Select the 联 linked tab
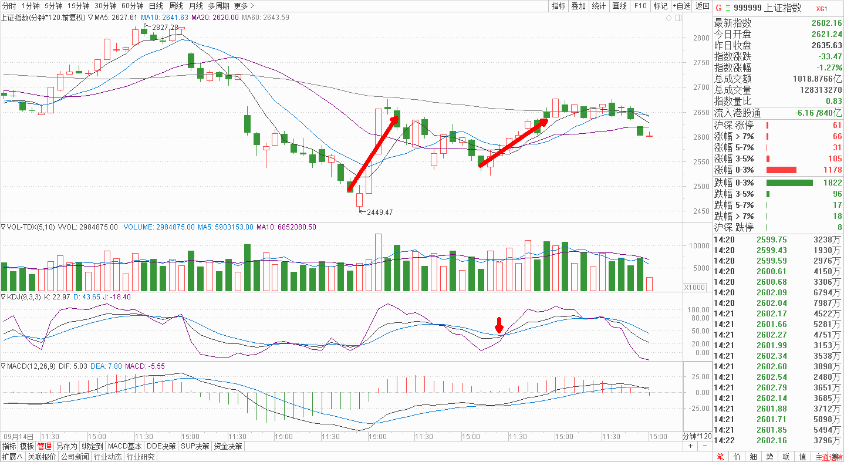Image resolution: width=844 pixels, height=462 pixels. [x=786, y=457]
